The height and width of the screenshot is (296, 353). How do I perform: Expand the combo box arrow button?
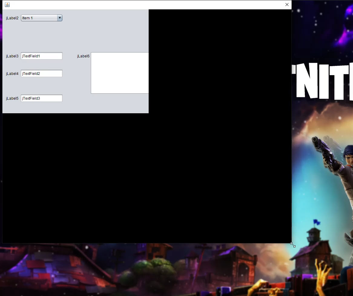pos(60,18)
